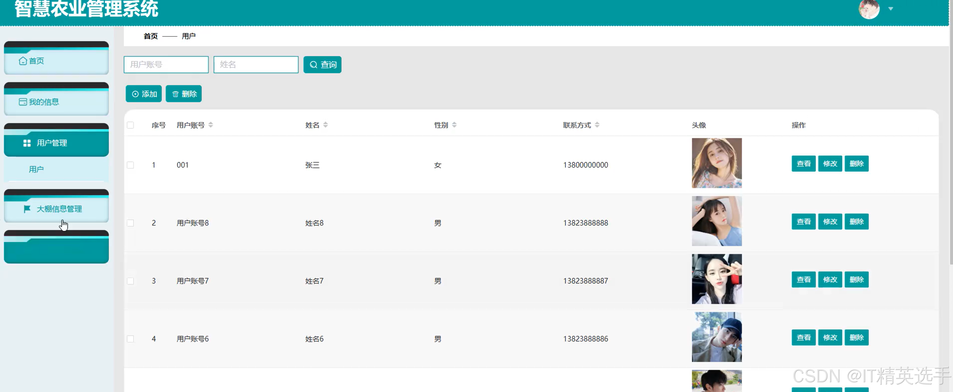Click the 查询 search button
953x392 pixels.
point(322,65)
